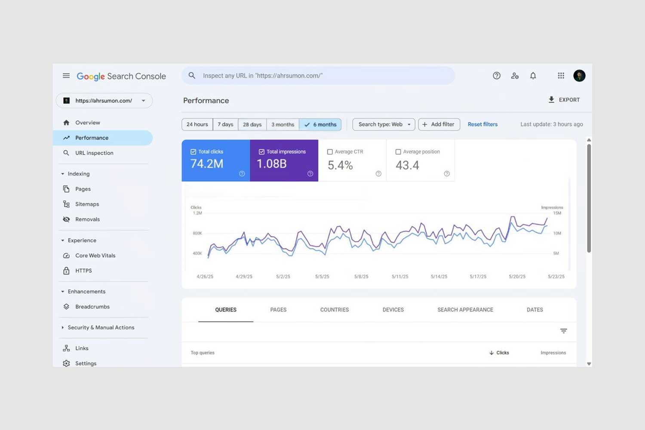Click the Reset filters link
This screenshot has width=645, height=430.
[482, 124]
